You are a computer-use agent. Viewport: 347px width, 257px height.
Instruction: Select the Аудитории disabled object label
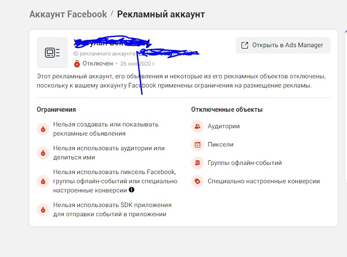224,126
